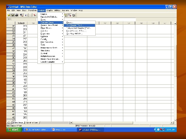Switch to the Data View tab

[x=18, y=123]
